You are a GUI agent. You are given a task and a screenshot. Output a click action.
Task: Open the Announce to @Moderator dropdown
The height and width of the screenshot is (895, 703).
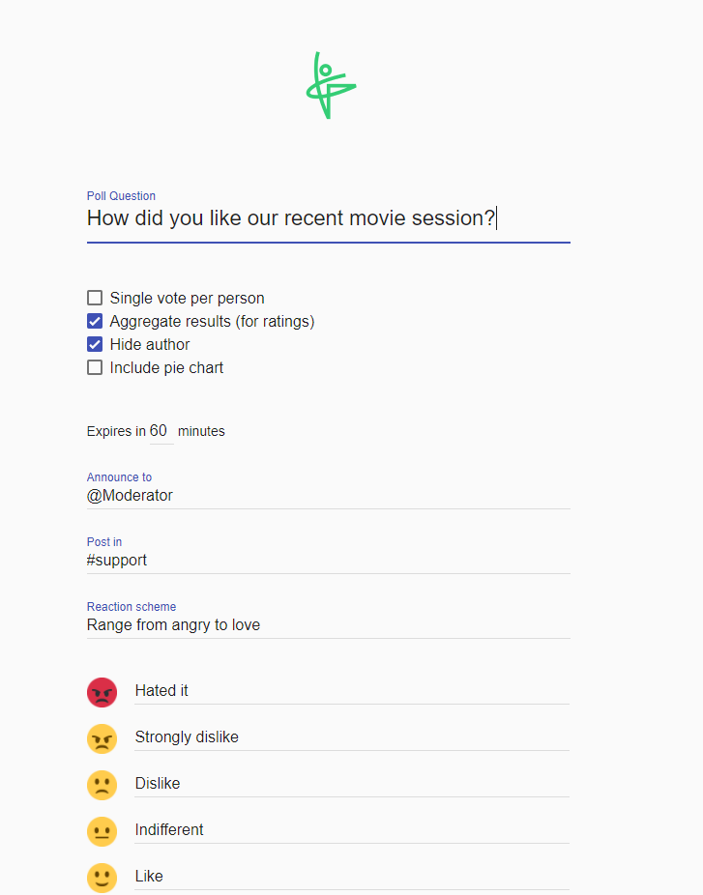[328, 496]
